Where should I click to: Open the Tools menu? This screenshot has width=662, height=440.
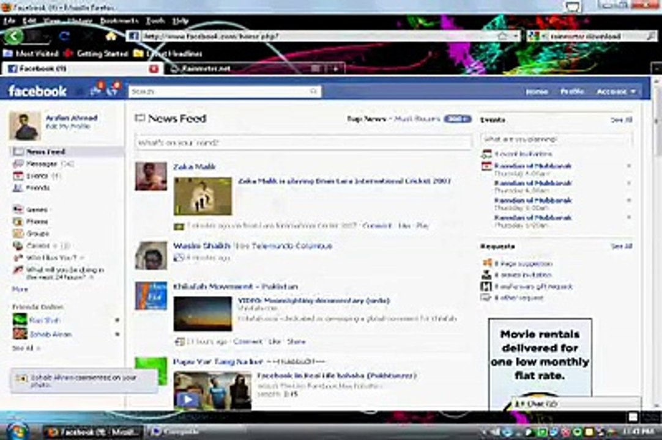coord(155,21)
